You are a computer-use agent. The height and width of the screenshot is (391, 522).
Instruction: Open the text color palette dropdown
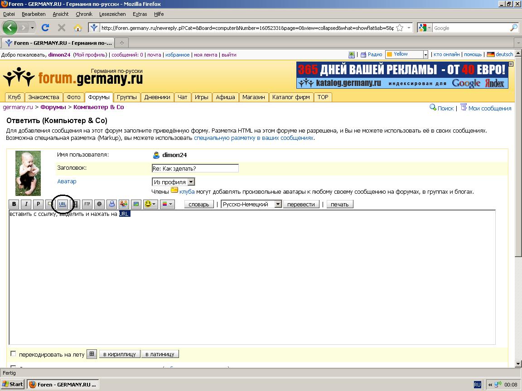click(x=168, y=204)
